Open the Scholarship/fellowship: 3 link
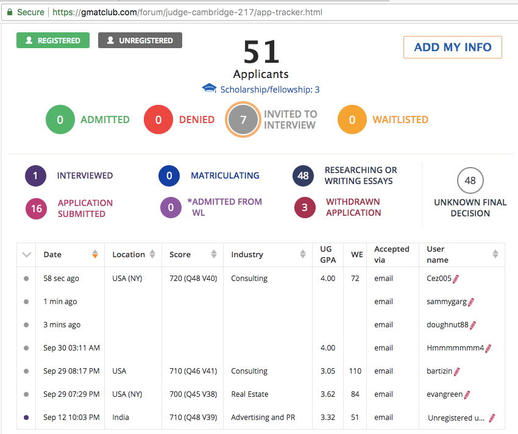The width and height of the screenshot is (518, 434). tap(269, 90)
